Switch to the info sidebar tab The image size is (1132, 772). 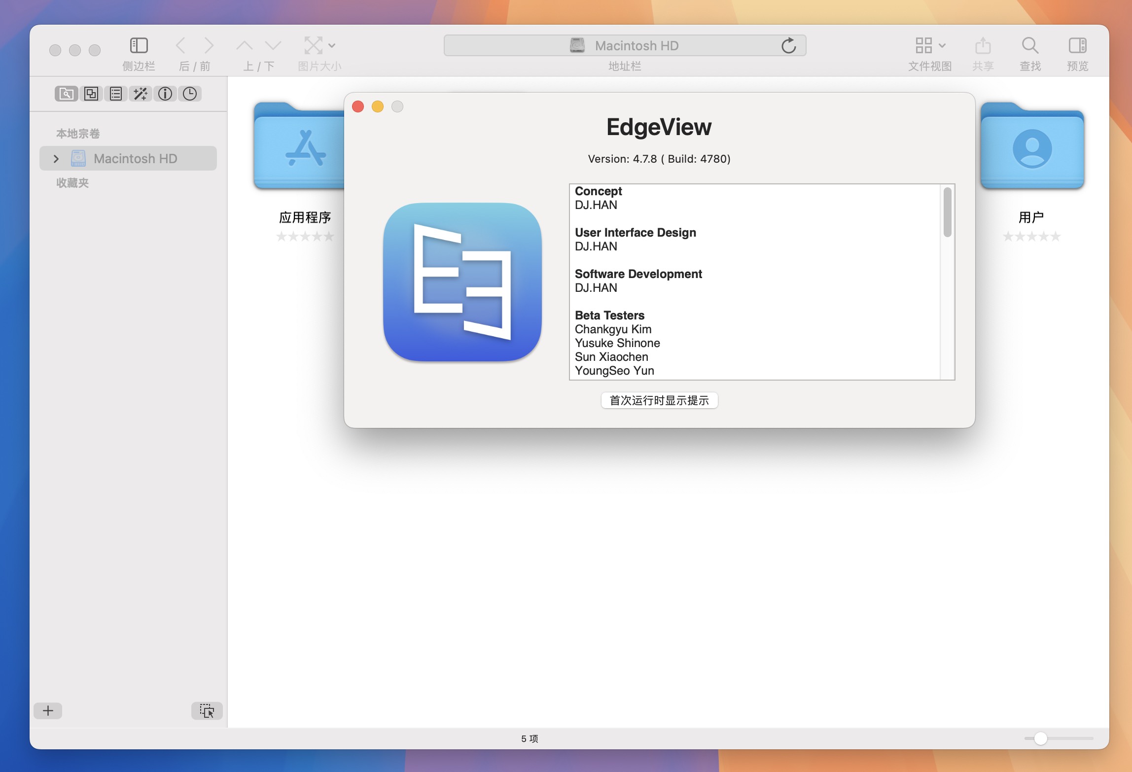165,94
